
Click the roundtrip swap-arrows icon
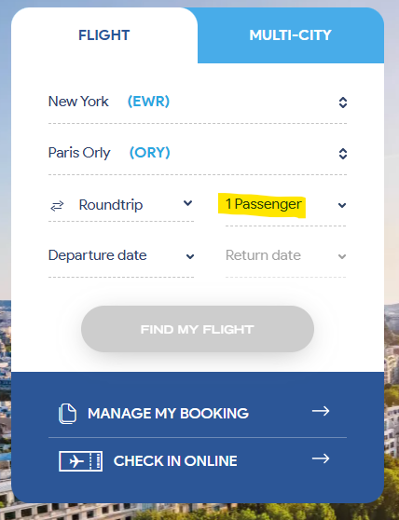(57, 206)
